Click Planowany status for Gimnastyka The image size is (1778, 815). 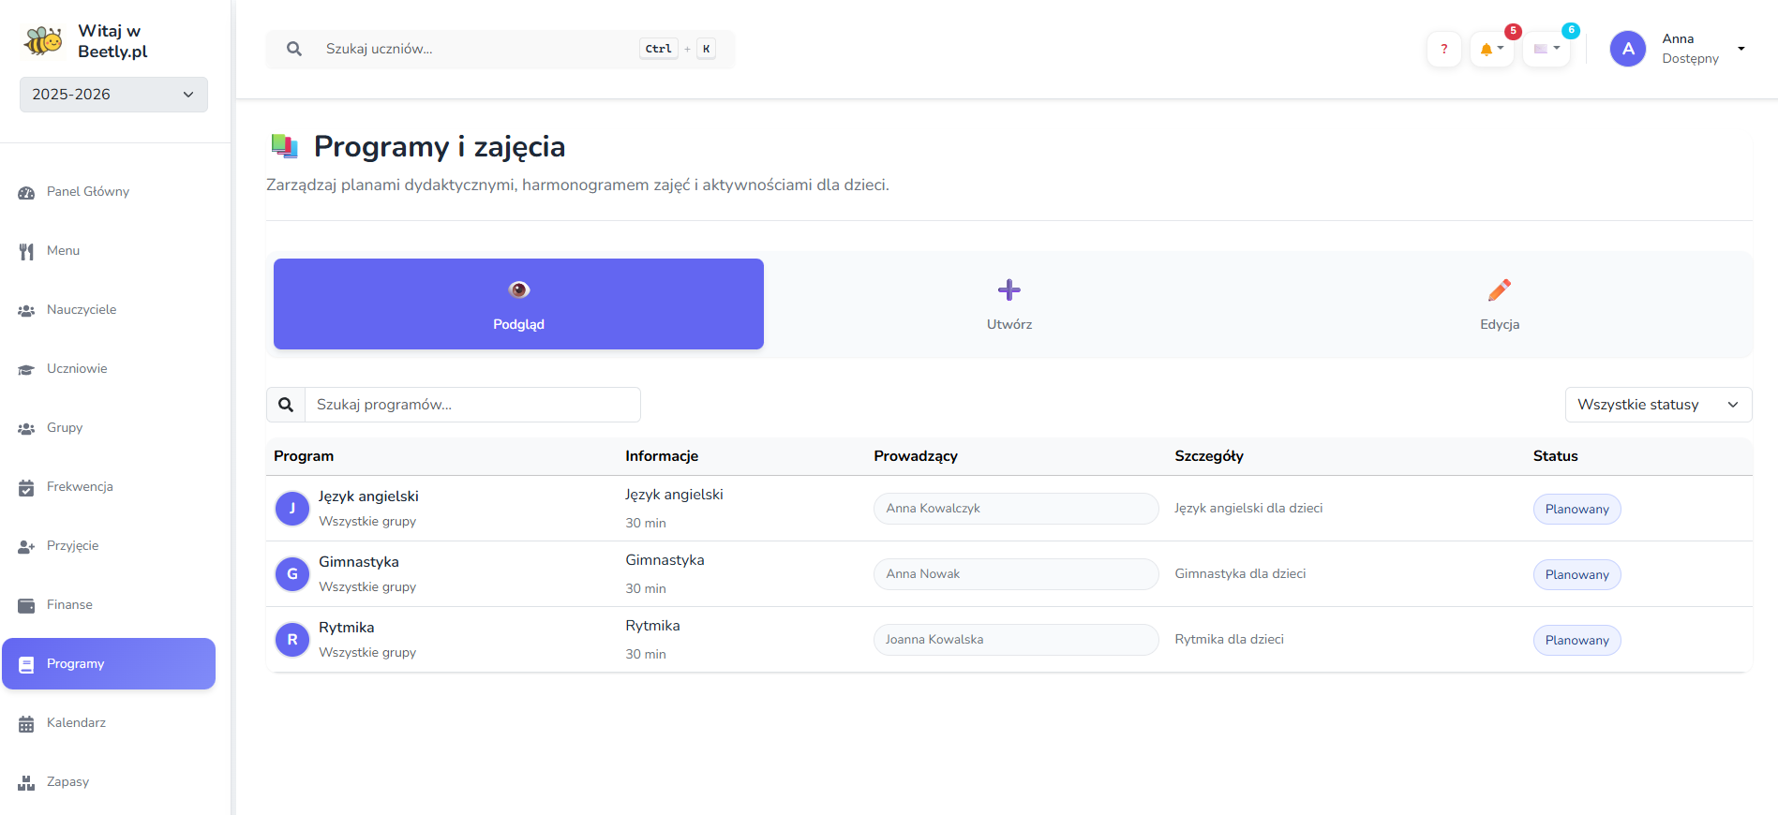pos(1576,574)
